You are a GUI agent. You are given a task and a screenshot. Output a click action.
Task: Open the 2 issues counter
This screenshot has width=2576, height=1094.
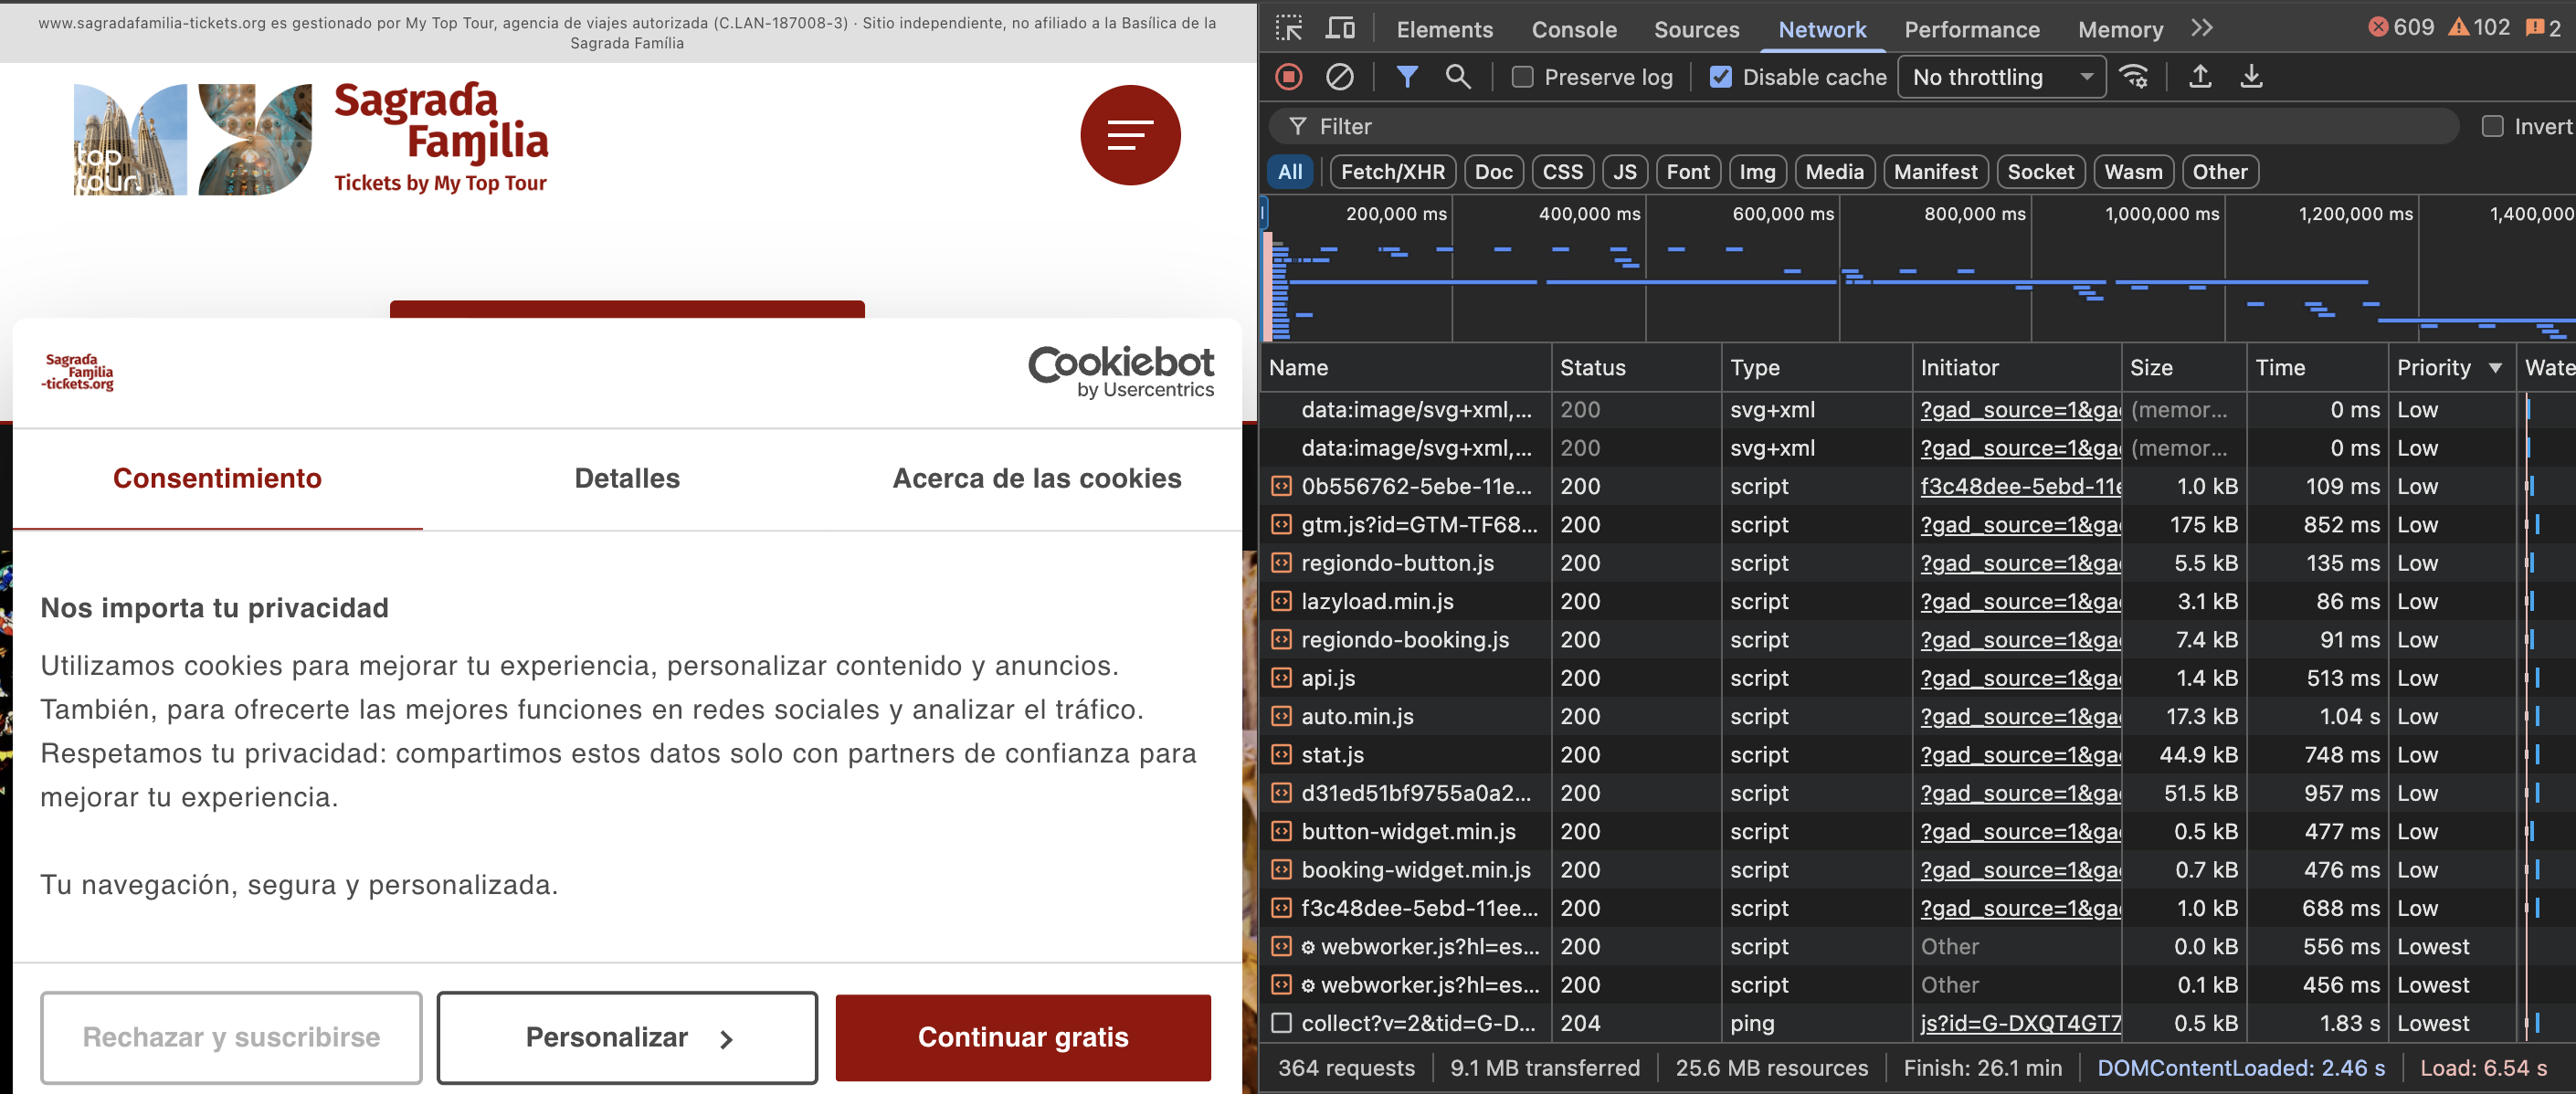[x=2543, y=28]
